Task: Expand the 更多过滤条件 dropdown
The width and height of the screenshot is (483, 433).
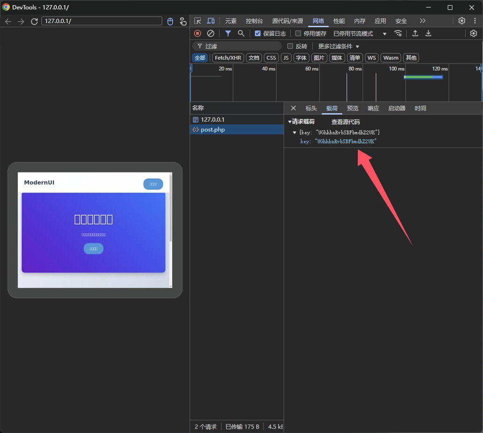Action: [x=339, y=46]
